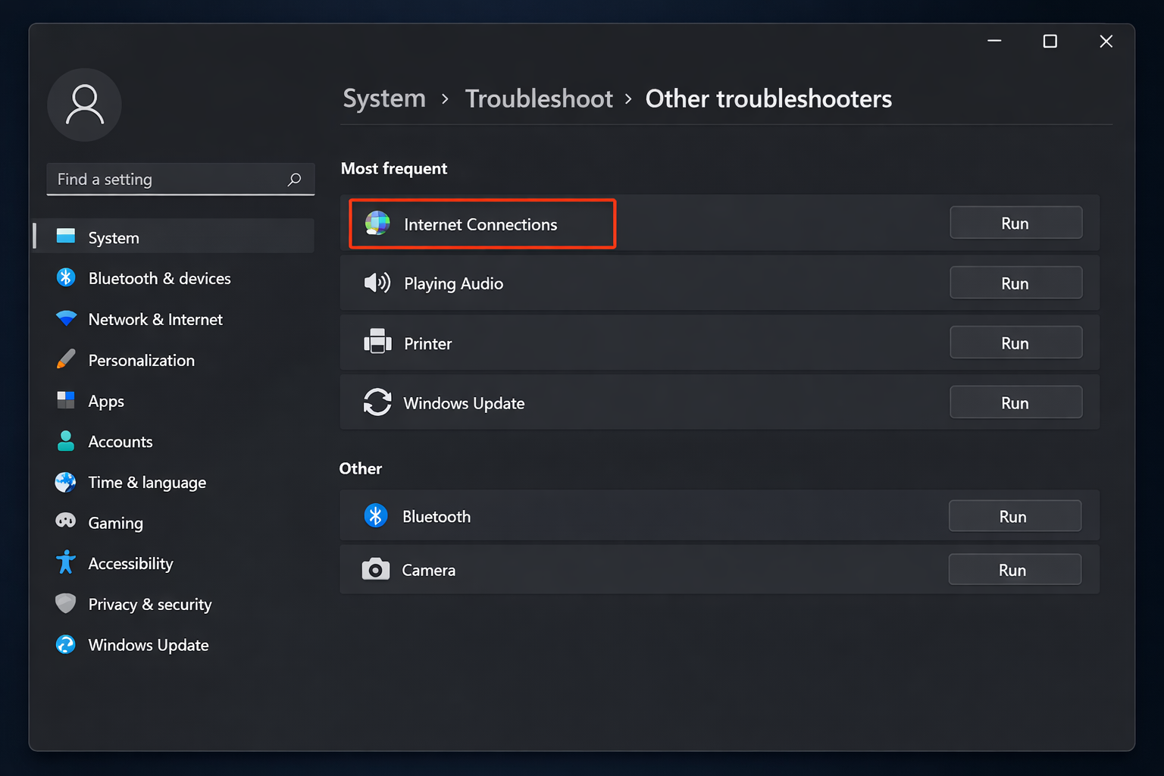Click the Accessibility icon in sidebar

click(x=66, y=562)
